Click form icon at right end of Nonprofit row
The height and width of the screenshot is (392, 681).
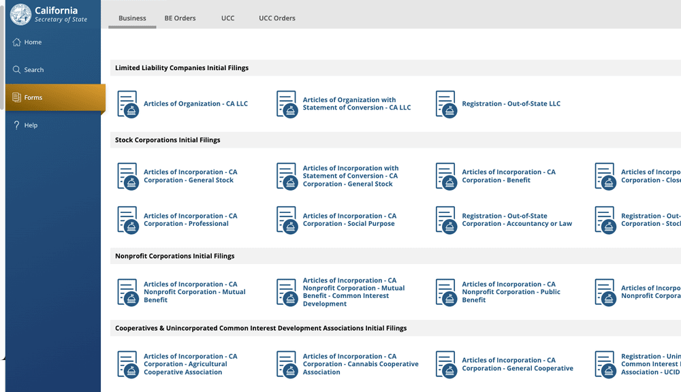(605, 292)
